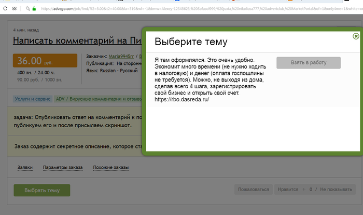Close the 'Выберите тему' dialog
This screenshot has height=215, width=363.
pyautogui.click(x=356, y=36)
